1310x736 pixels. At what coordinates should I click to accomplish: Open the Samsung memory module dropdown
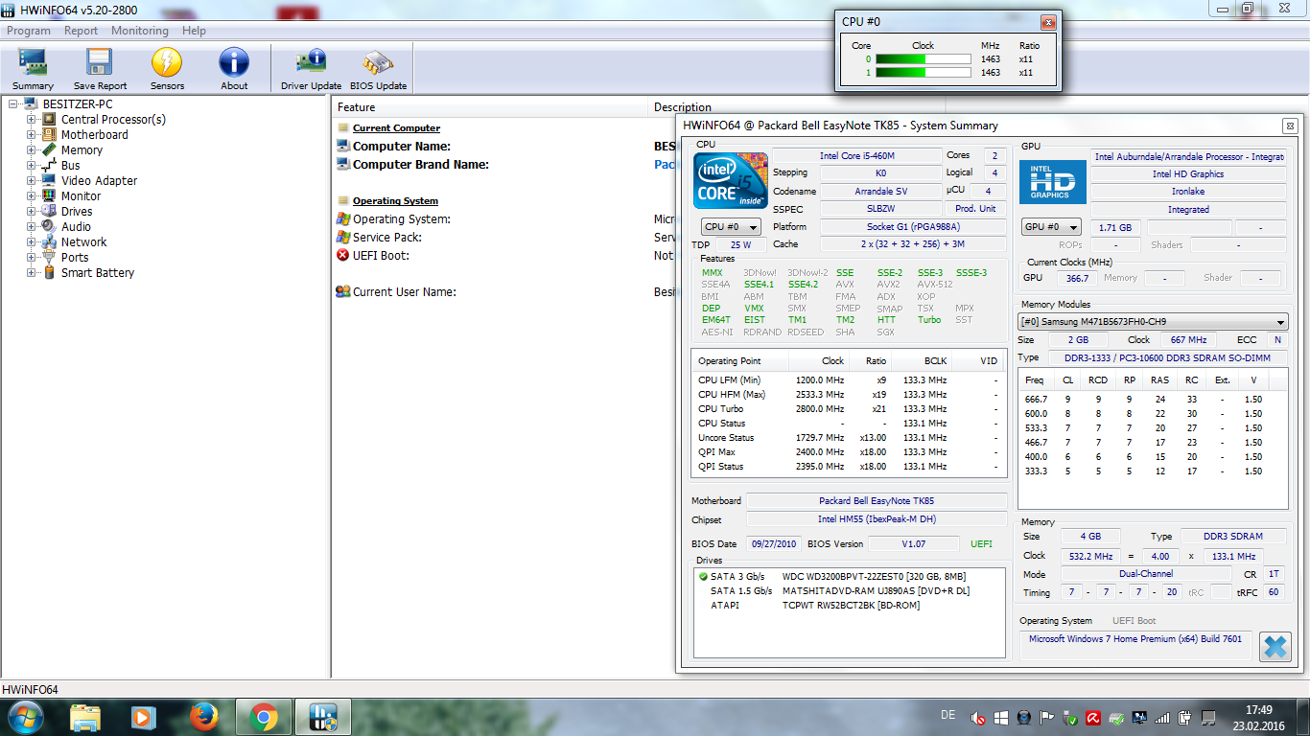click(x=1153, y=322)
